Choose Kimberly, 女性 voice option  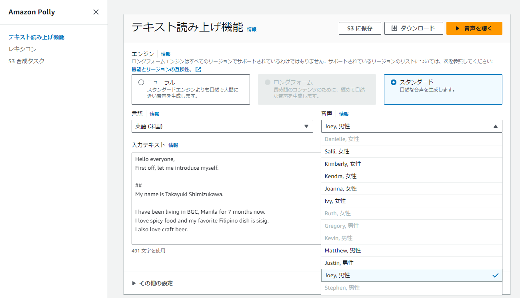412,164
